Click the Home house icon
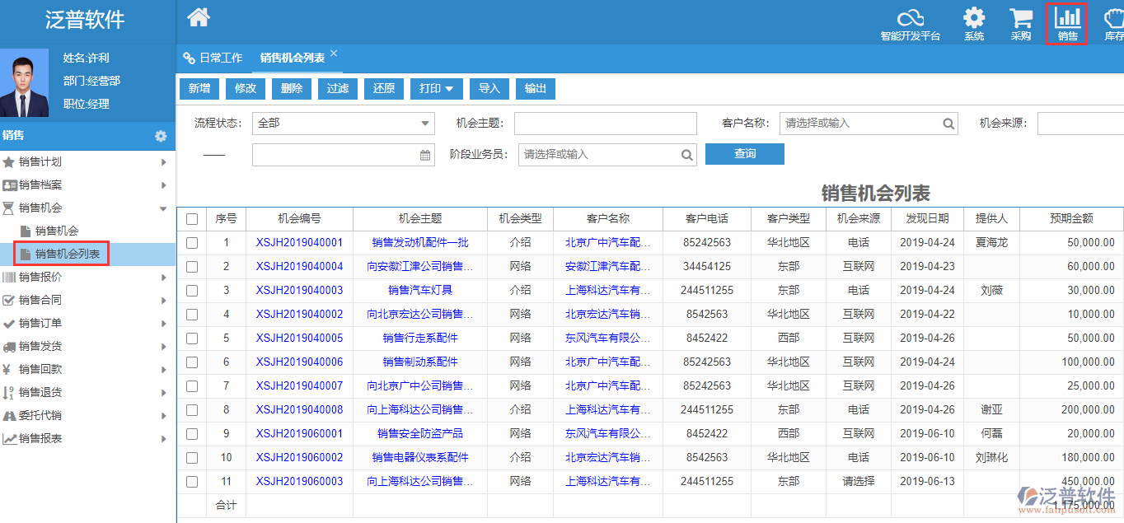 199,16
